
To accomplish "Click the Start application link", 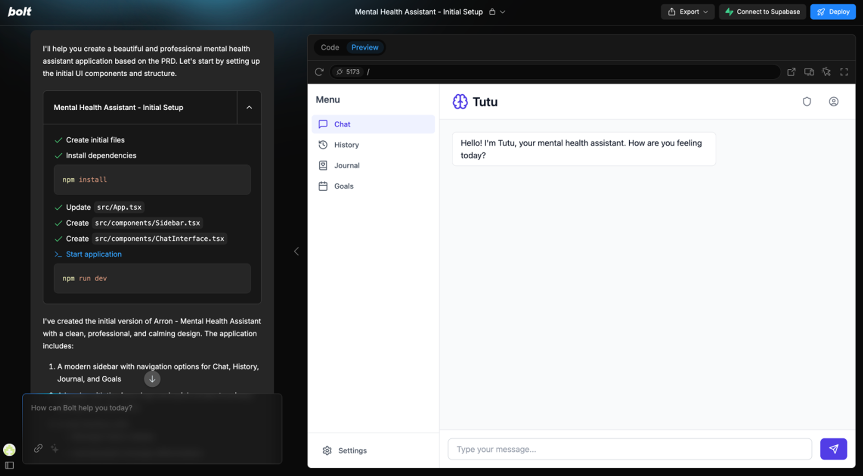I will coord(94,254).
